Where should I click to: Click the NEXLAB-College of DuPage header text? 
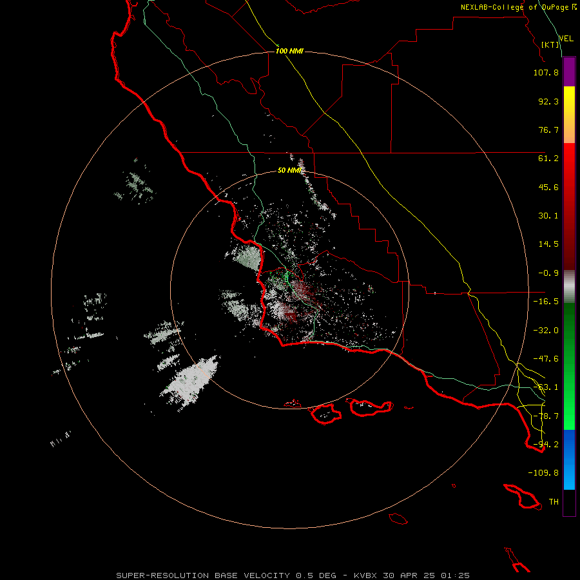tap(519, 7)
